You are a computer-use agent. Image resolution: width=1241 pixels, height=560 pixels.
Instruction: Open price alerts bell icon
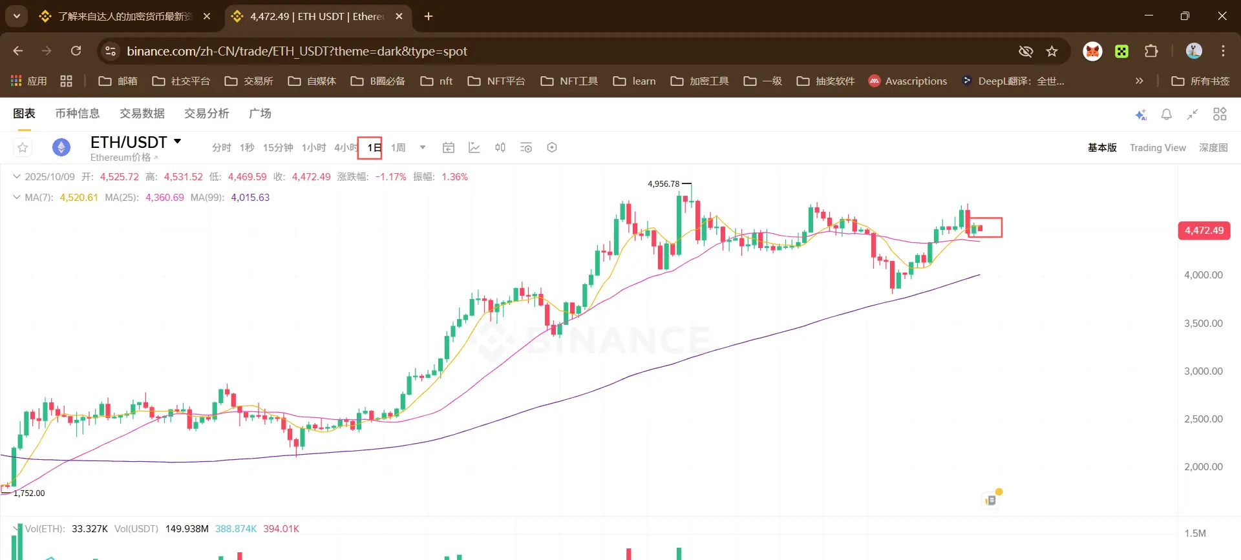1167,114
